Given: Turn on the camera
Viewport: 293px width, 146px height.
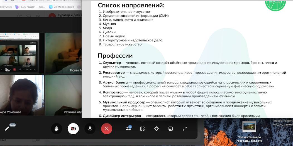Looking at the screenshot, I should [73, 129].
